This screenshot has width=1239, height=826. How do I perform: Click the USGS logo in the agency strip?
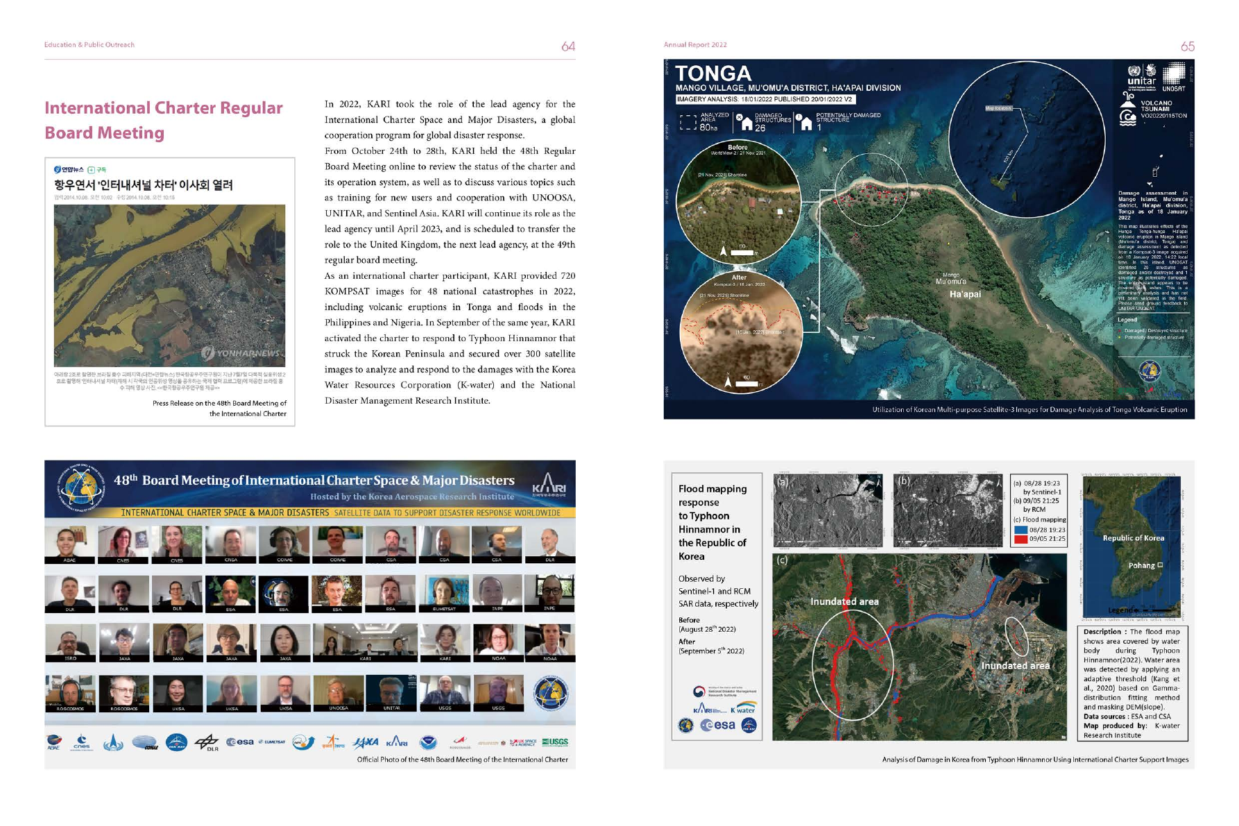point(555,742)
